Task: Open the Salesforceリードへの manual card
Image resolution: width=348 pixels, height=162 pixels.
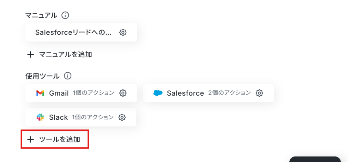Action: [x=81, y=32]
